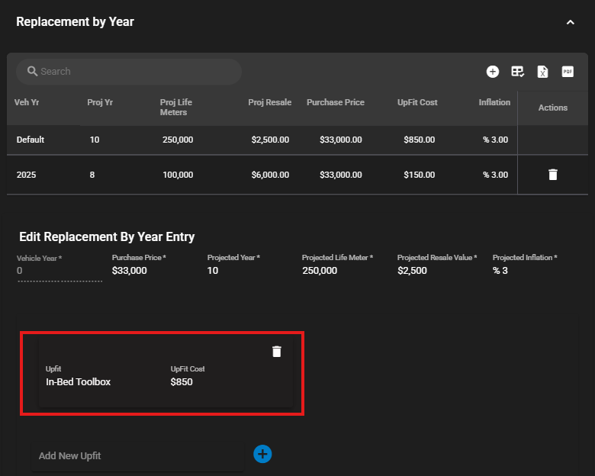The width and height of the screenshot is (595, 476).
Task: Delete the 2025 replacement row
Action: (x=553, y=175)
